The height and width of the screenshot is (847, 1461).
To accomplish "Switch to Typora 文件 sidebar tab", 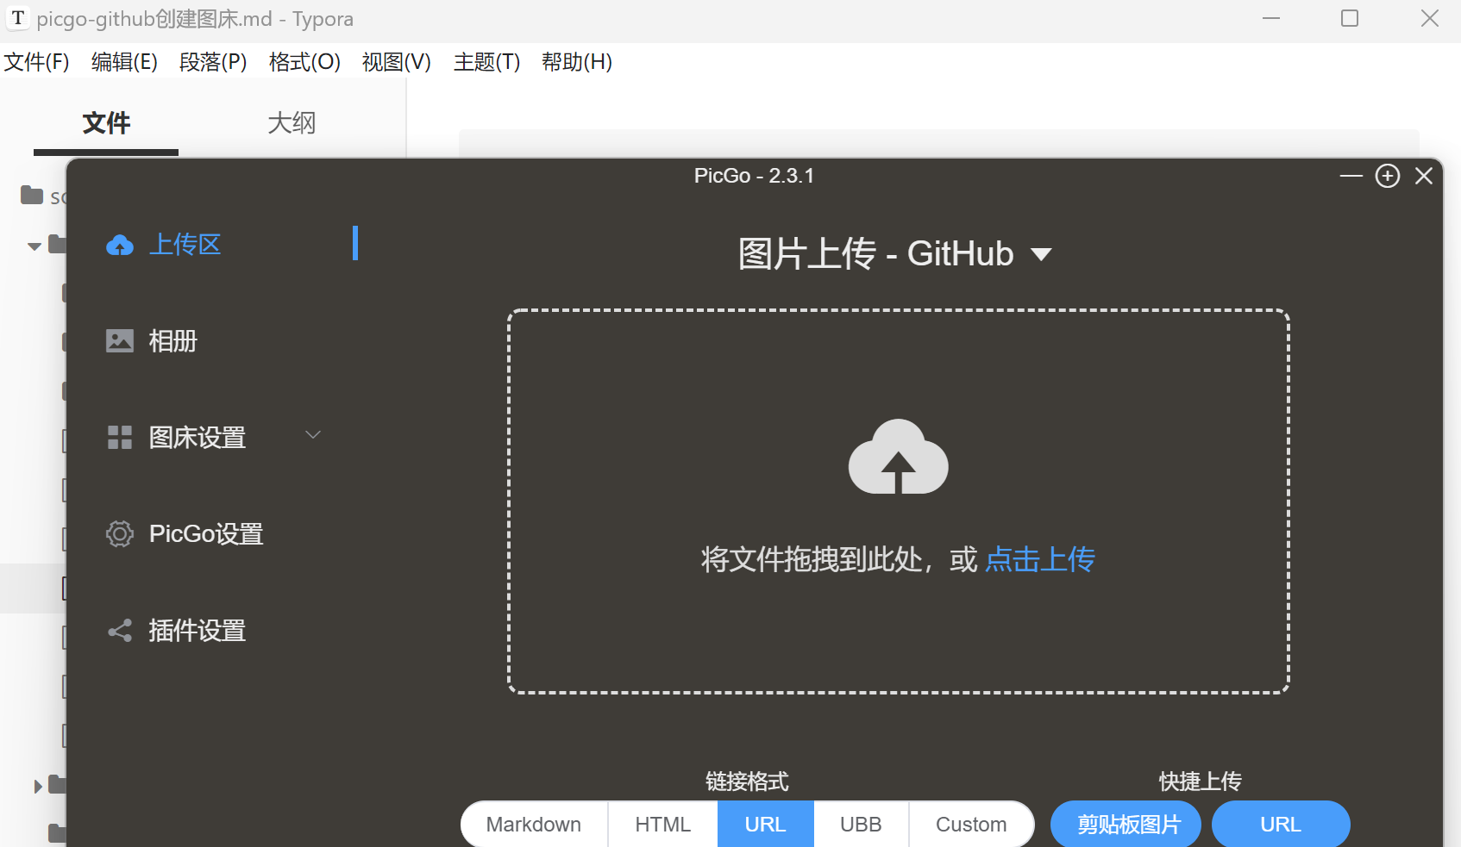I will [106, 123].
